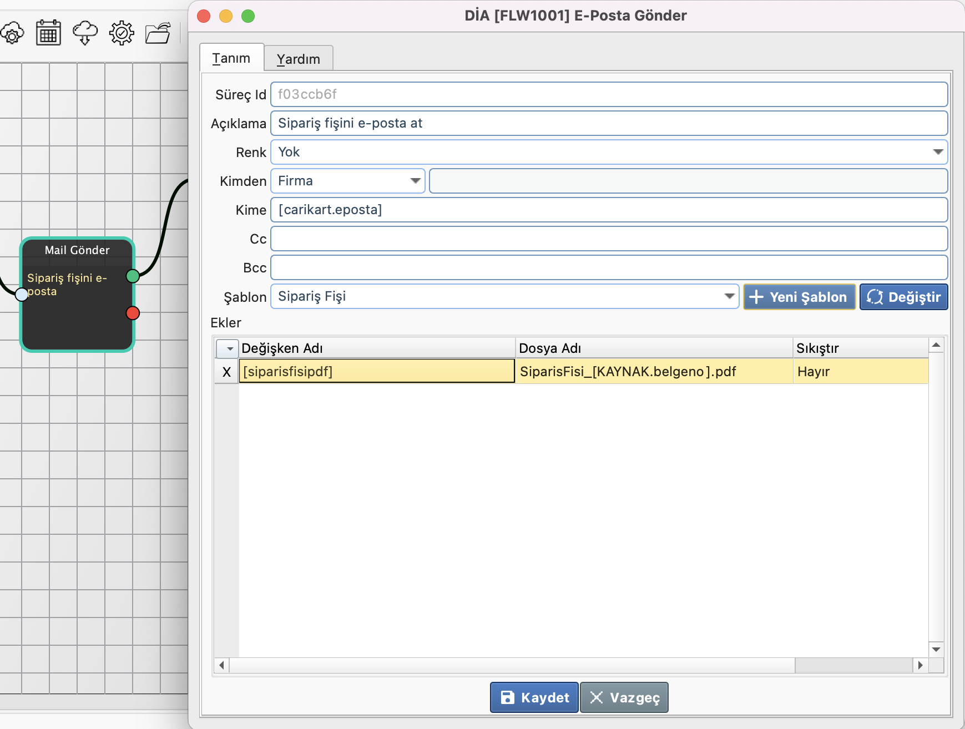Click the horizontal scrollbar under Ekler table
Viewport: 965px width, 729px height.
point(511,665)
